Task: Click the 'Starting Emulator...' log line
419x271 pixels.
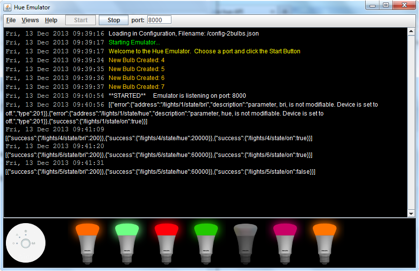Action: [x=134, y=42]
